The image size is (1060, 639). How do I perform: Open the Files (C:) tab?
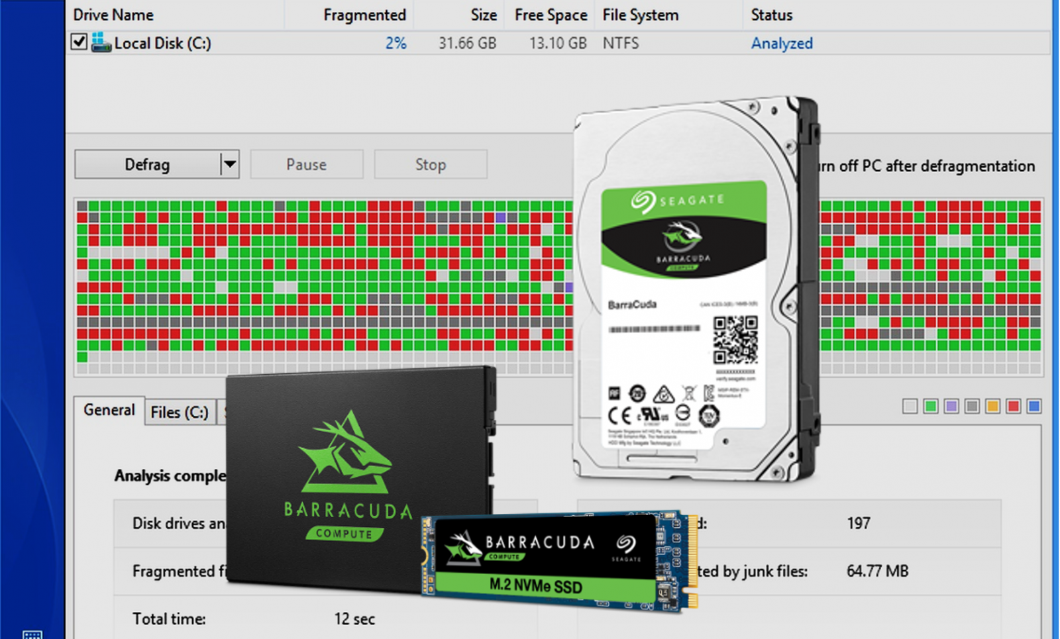pyautogui.click(x=180, y=412)
